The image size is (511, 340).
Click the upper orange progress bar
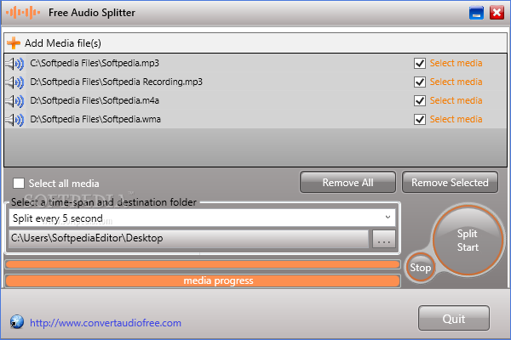[x=203, y=264]
